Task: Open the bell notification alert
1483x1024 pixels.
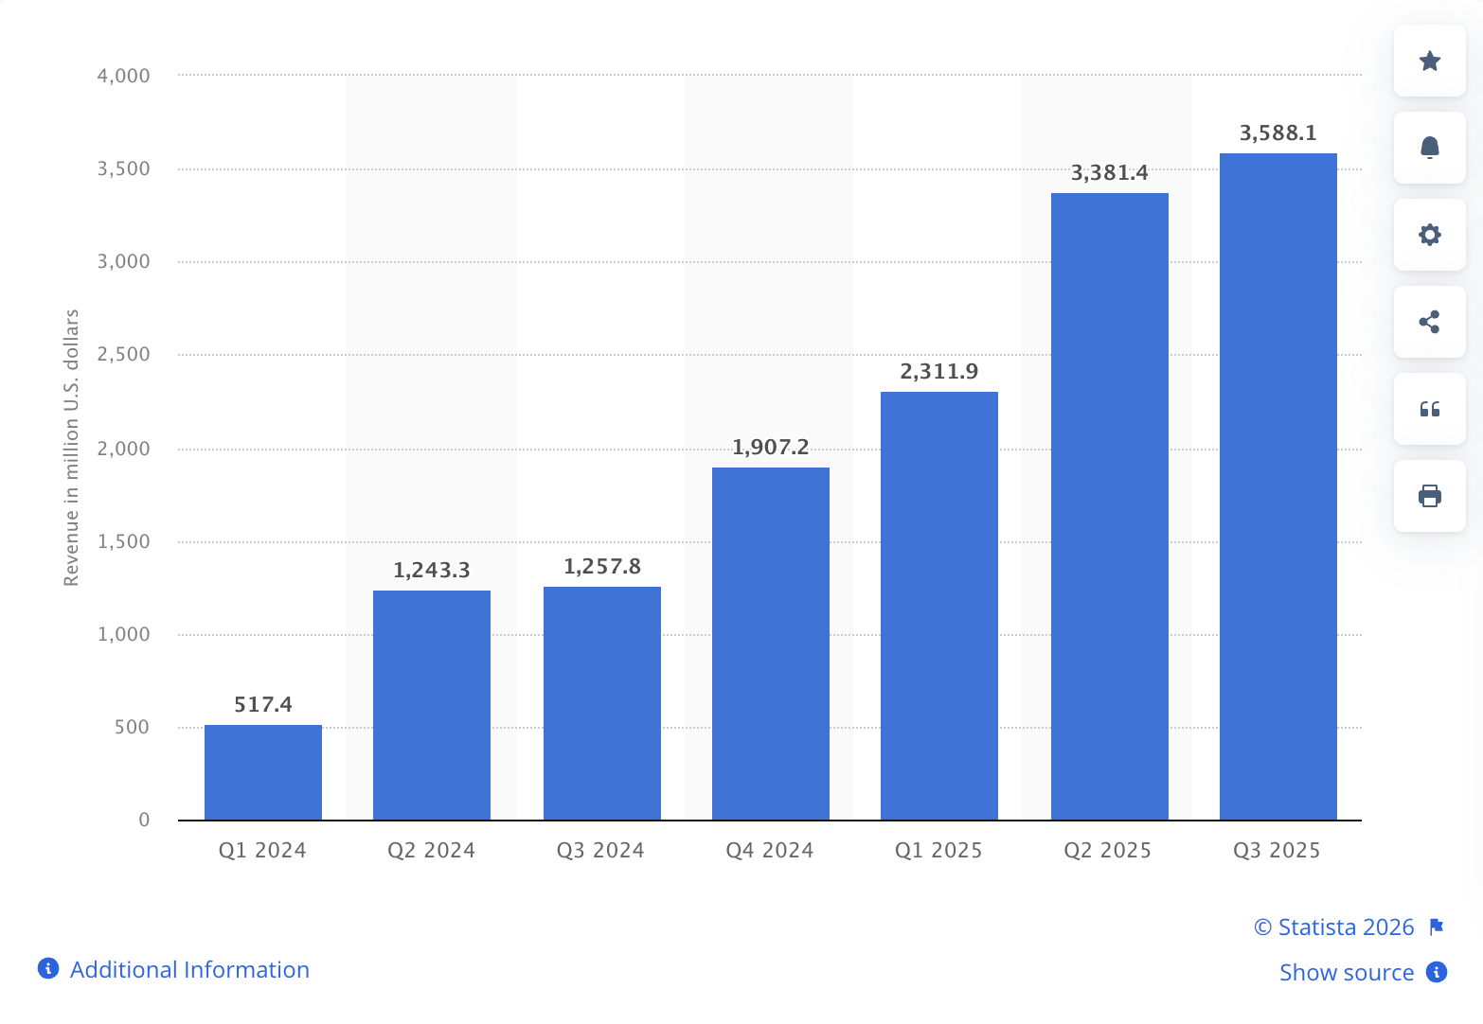Action: [1429, 148]
